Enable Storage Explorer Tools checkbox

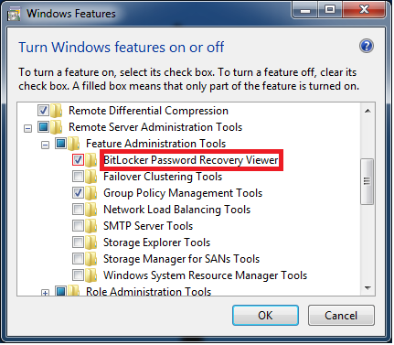pos(78,242)
